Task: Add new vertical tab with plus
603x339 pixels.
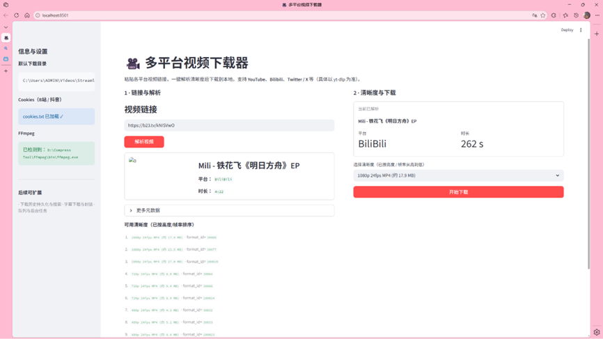Action: (x=6, y=71)
